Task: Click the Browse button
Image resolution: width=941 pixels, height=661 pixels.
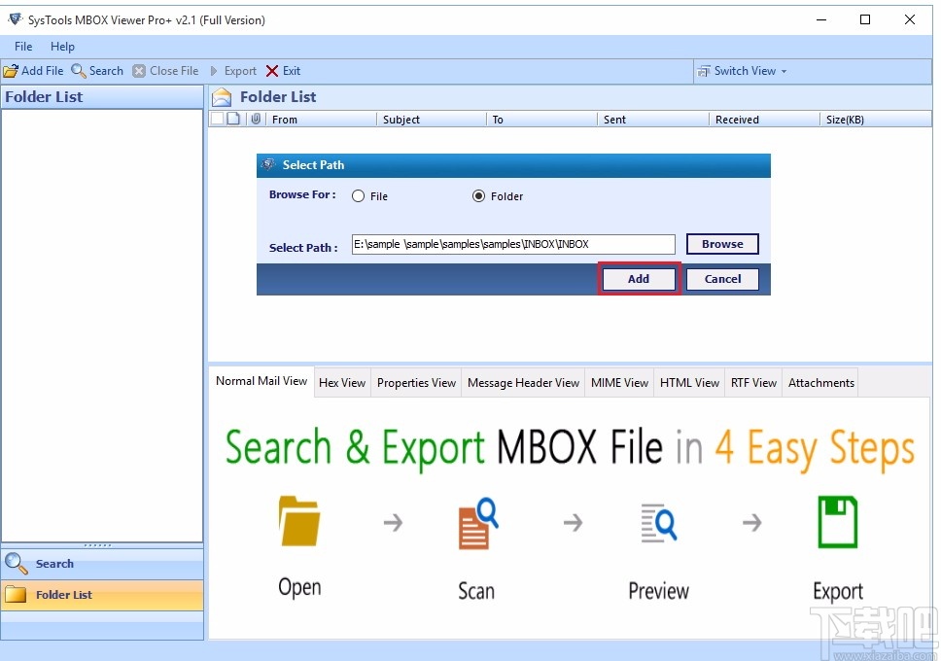Action: (x=722, y=244)
